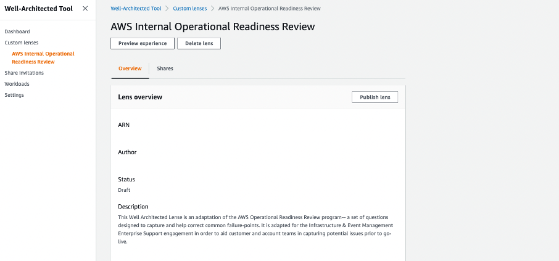The height and width of the screenshot is (261, 559).
Task: Open Custom lenses in the sidebar
Action: [22, 43]
